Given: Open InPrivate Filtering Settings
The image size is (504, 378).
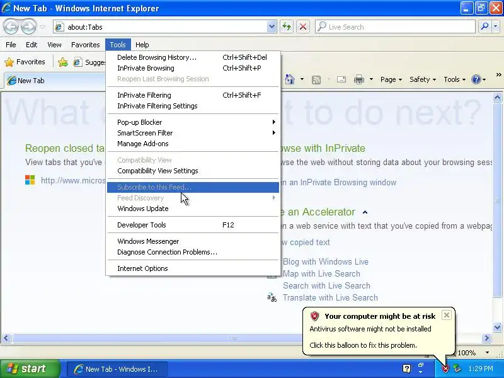Looking at the screenshot, I should pyautogui.click(x=193, y=106).
